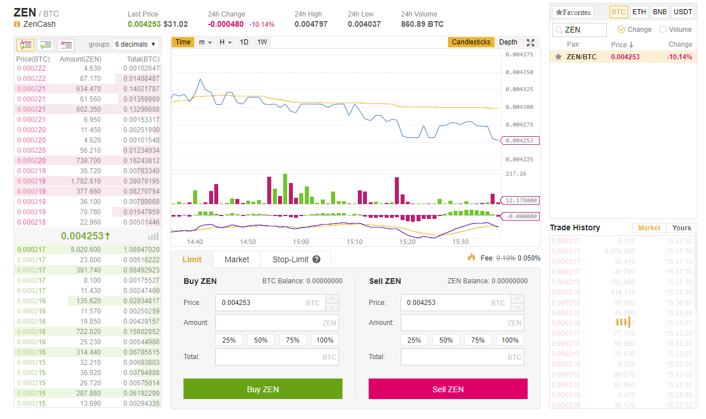Select the Time chart interval
Image resolution: width=706 pixels, height=419 pixels.
click(183, 42)
